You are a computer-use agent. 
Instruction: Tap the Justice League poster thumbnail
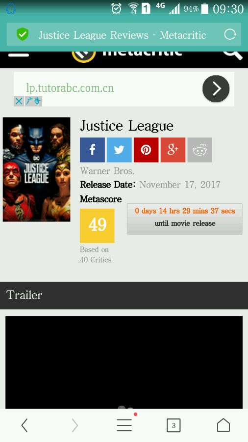(37, 169)
